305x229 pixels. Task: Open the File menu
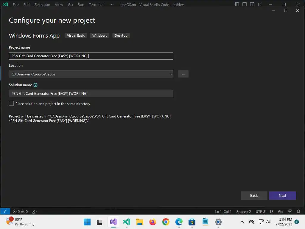[x=16, y=4]
